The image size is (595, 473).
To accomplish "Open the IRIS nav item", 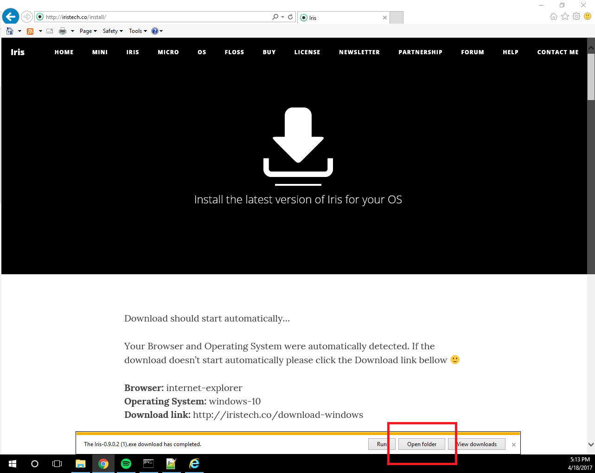I will [x=133, y=52].
